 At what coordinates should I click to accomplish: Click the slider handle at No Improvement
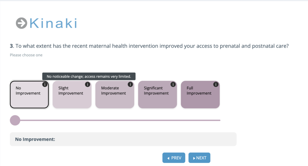15,120
